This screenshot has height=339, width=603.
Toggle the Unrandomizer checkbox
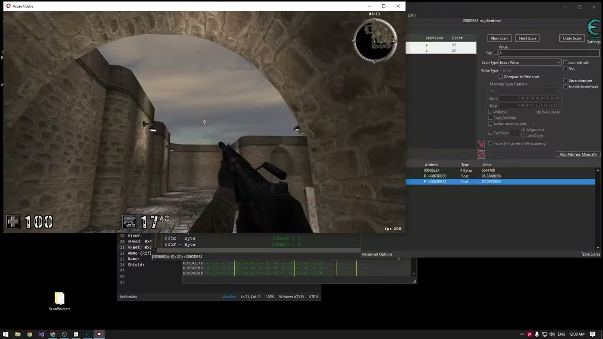[x=565, y=81]
